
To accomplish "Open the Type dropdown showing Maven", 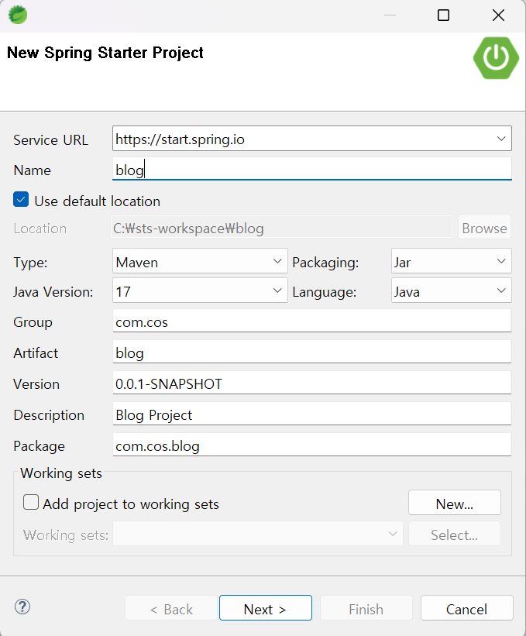I will pyautogui.click(x=200, y=261).
